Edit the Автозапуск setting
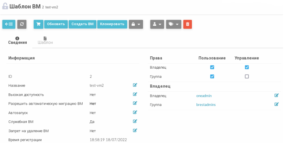This screenshot has height=144, width=284. point(135,113)
